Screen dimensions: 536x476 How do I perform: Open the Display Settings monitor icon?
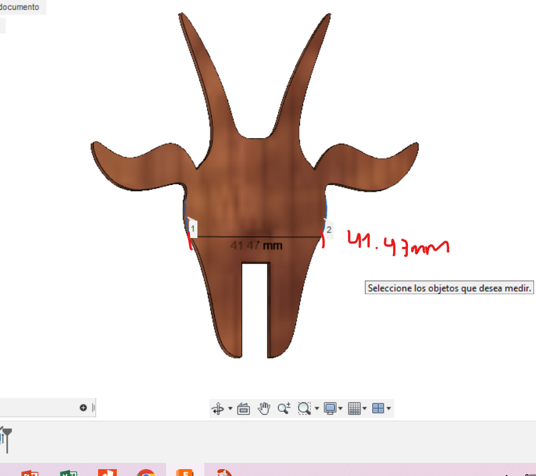click(330, 409)
